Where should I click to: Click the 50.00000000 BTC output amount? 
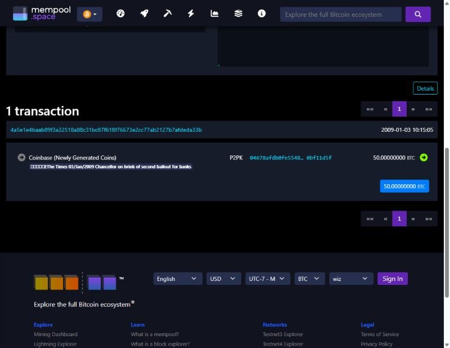point(394,158)
